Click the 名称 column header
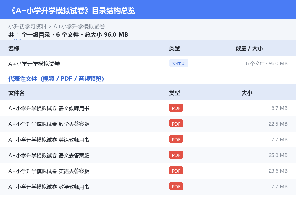The image size is (296, 204). tap(14, 49)
